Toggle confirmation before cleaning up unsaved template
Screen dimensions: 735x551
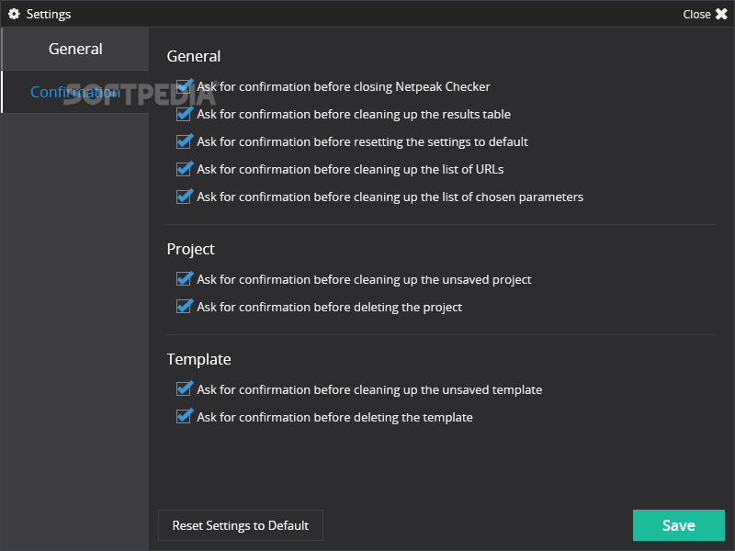tap(183, 389)
